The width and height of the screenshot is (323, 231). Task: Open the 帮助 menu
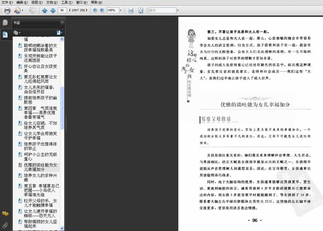tap(96, 3)
